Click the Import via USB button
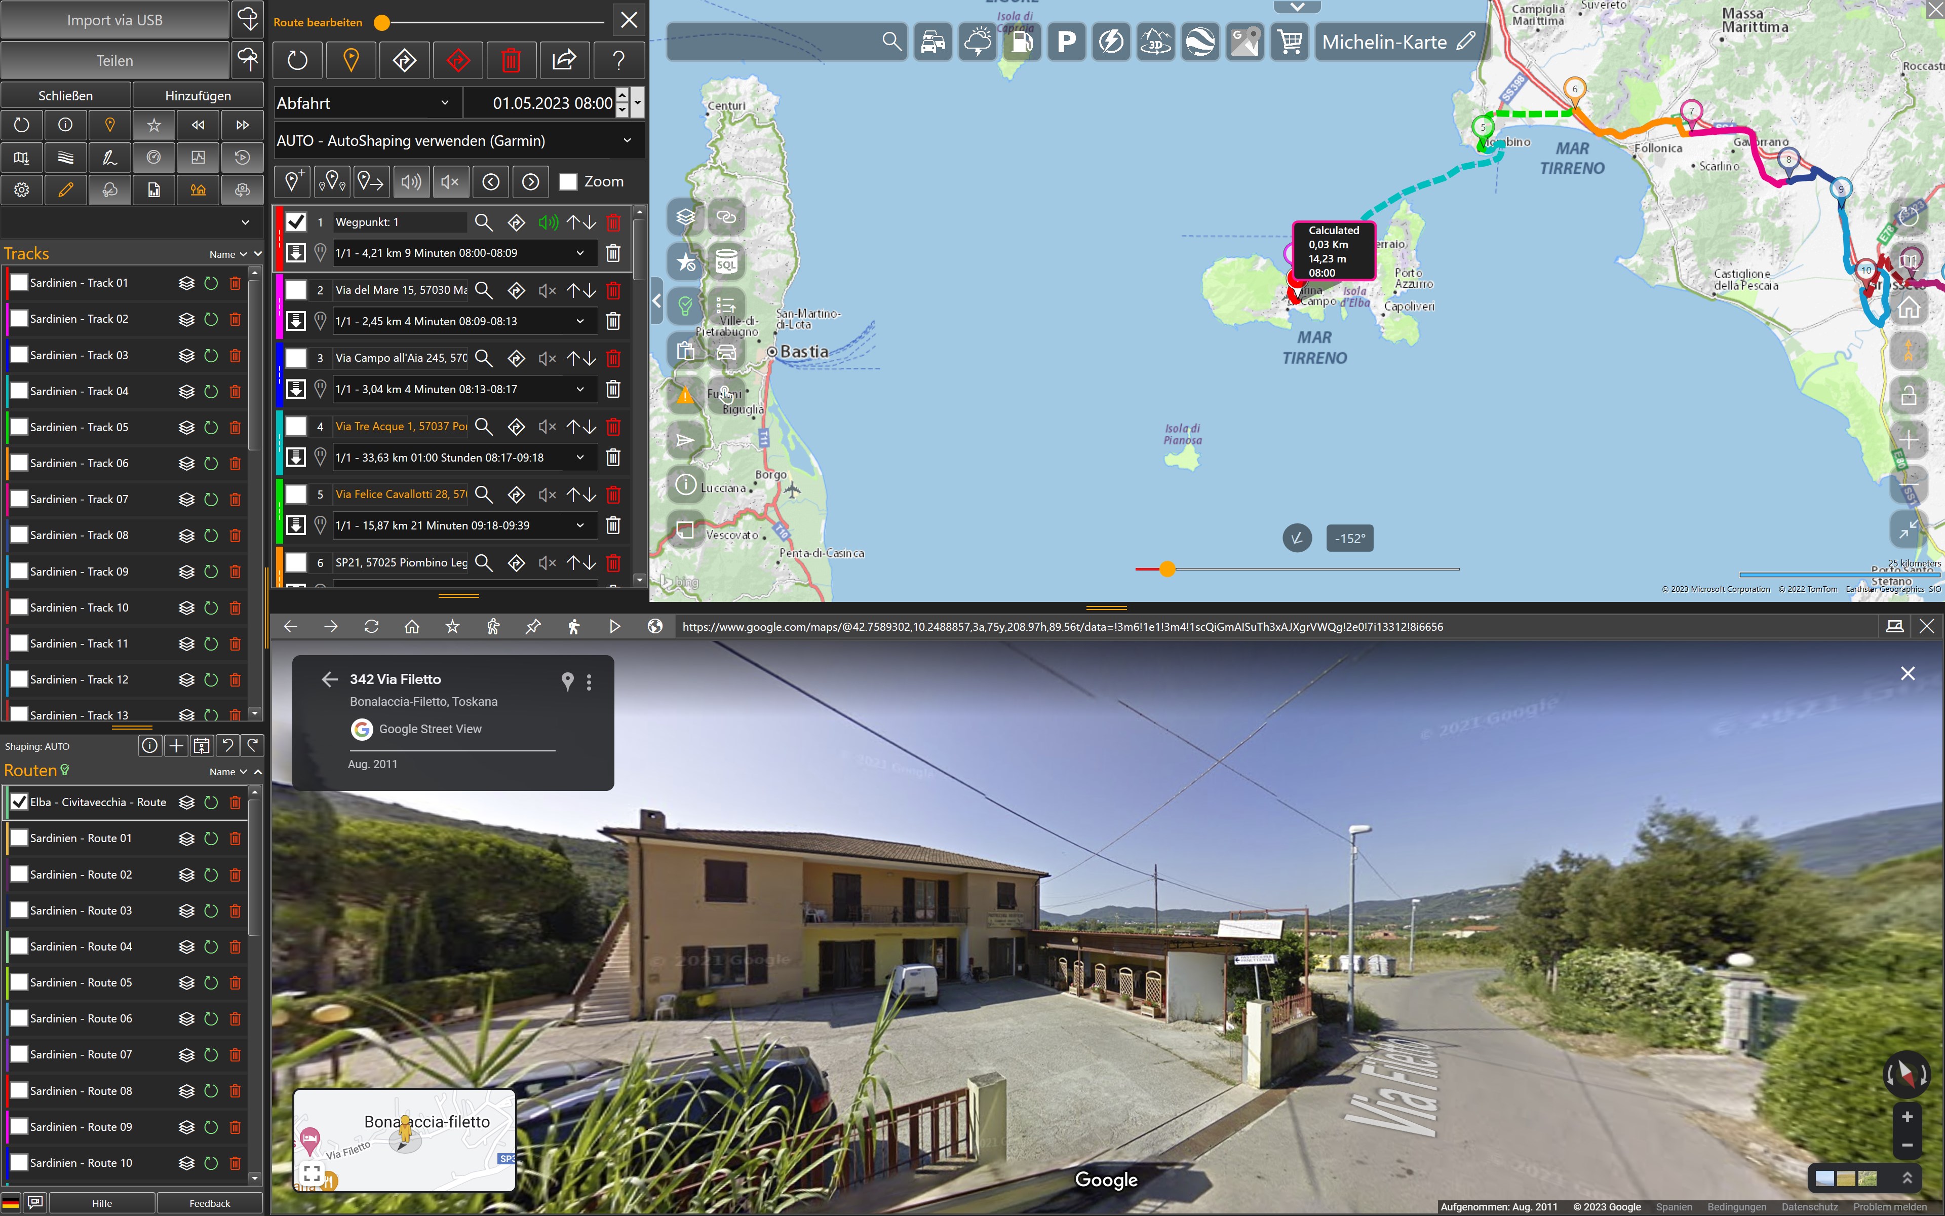The height and width of the screenshot is (1216, 1945). coord(115,20)
